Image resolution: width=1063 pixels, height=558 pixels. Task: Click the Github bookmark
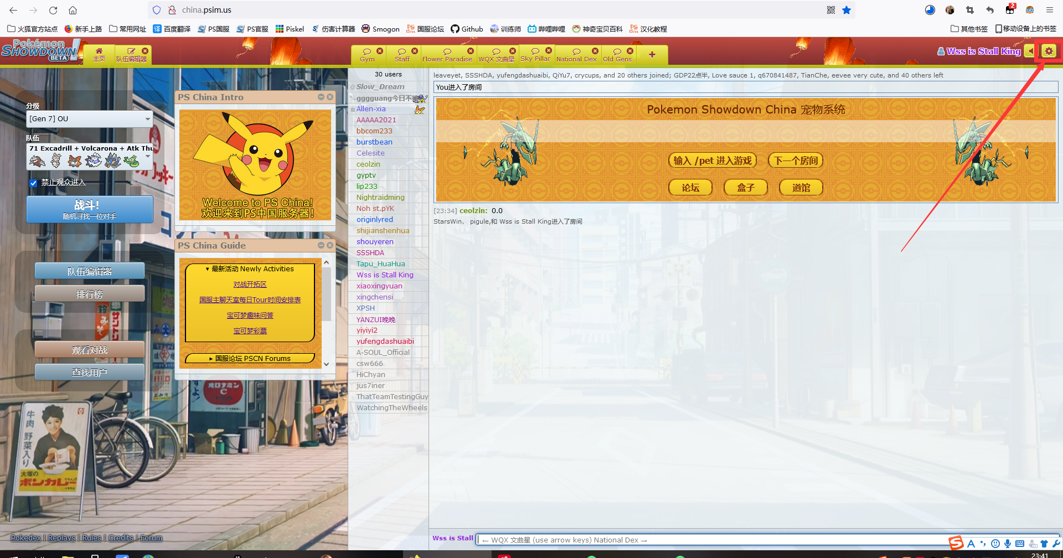tap(467, 29)
